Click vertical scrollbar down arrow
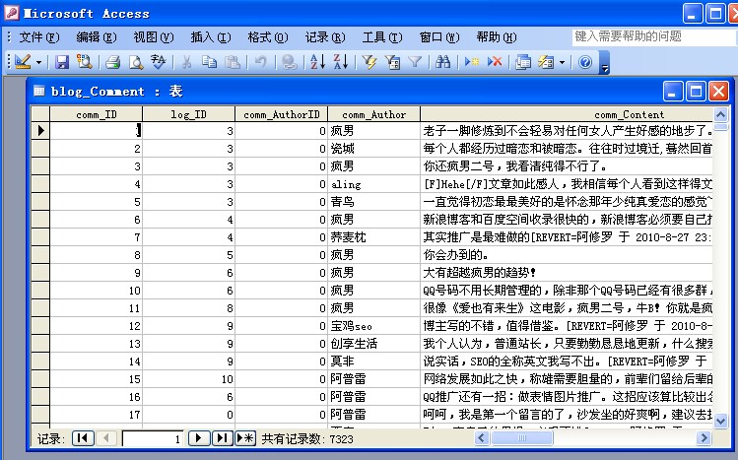The image size is (738, 460). (720, 420)
